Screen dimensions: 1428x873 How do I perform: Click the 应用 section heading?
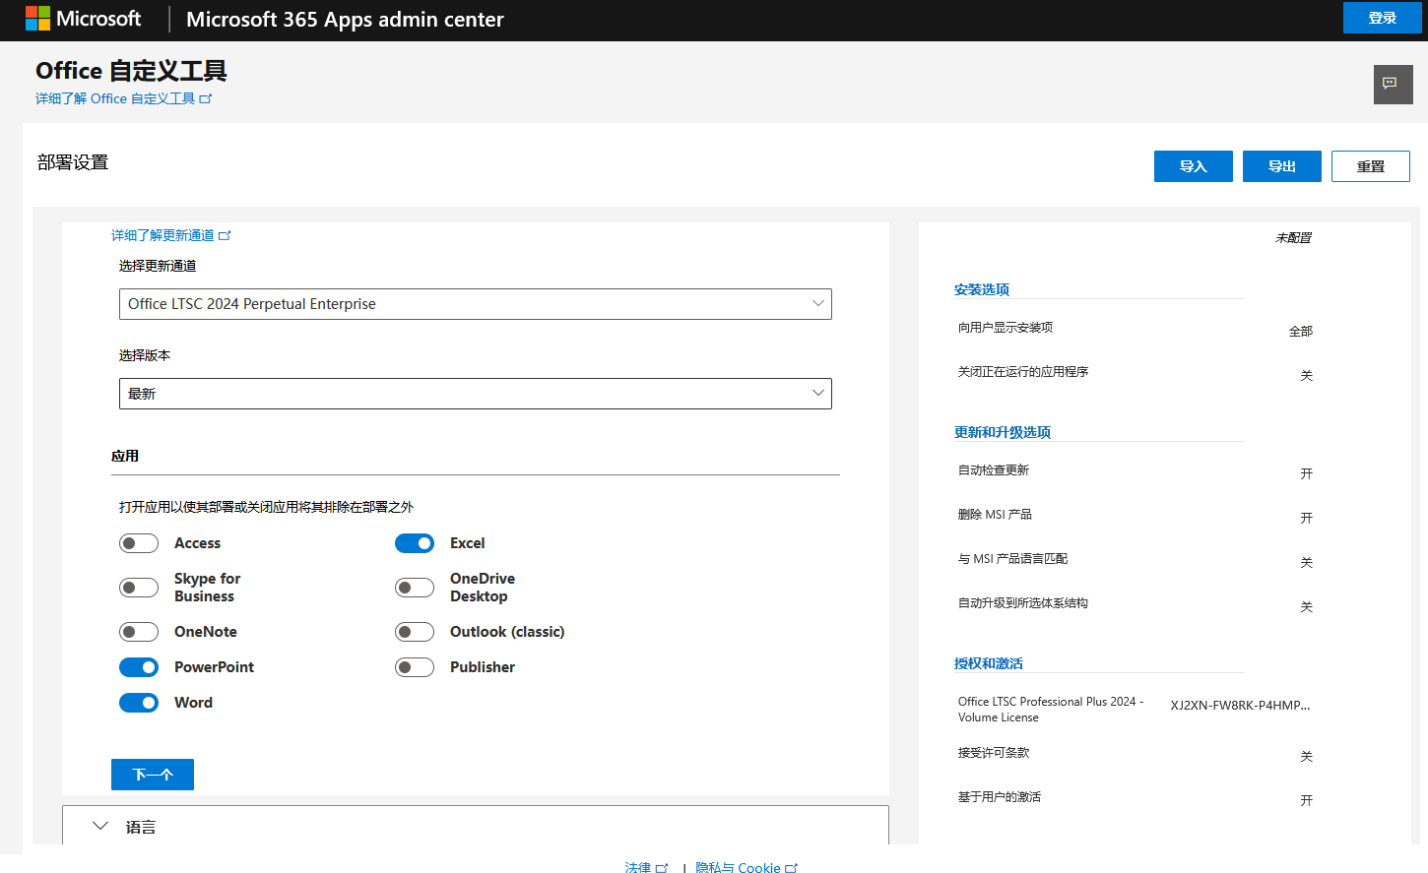coord(125,456)
